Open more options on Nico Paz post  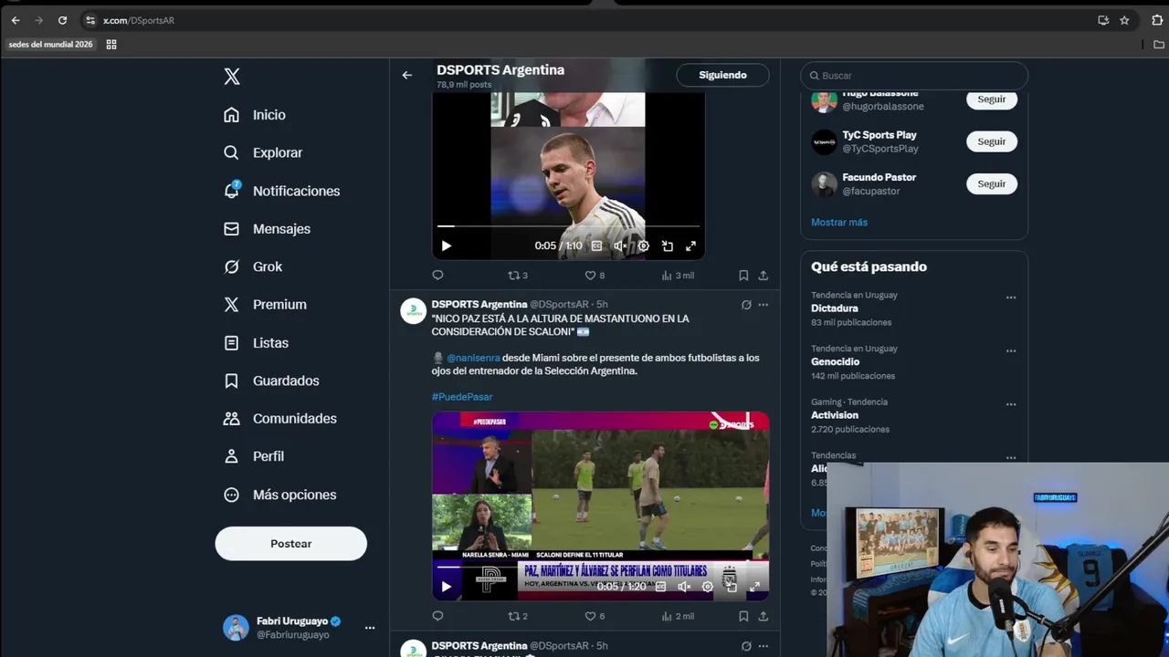(764, 305)
